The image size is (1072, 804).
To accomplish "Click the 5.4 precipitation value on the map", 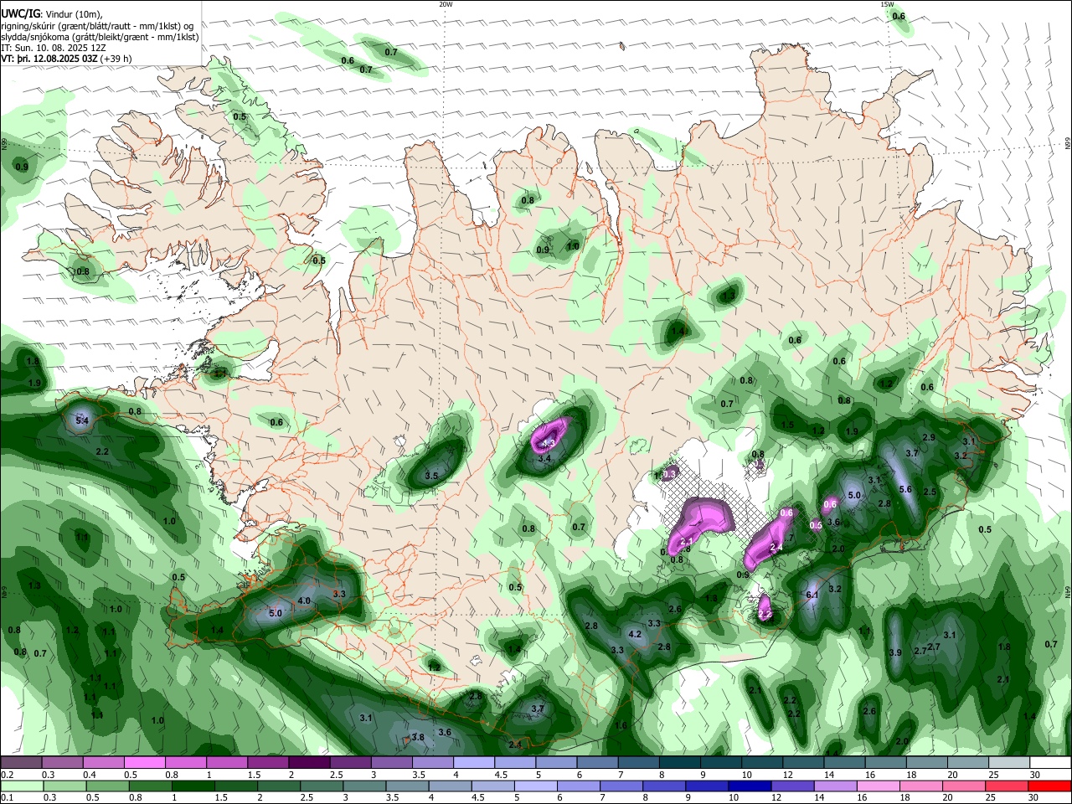I will [82, 420].
